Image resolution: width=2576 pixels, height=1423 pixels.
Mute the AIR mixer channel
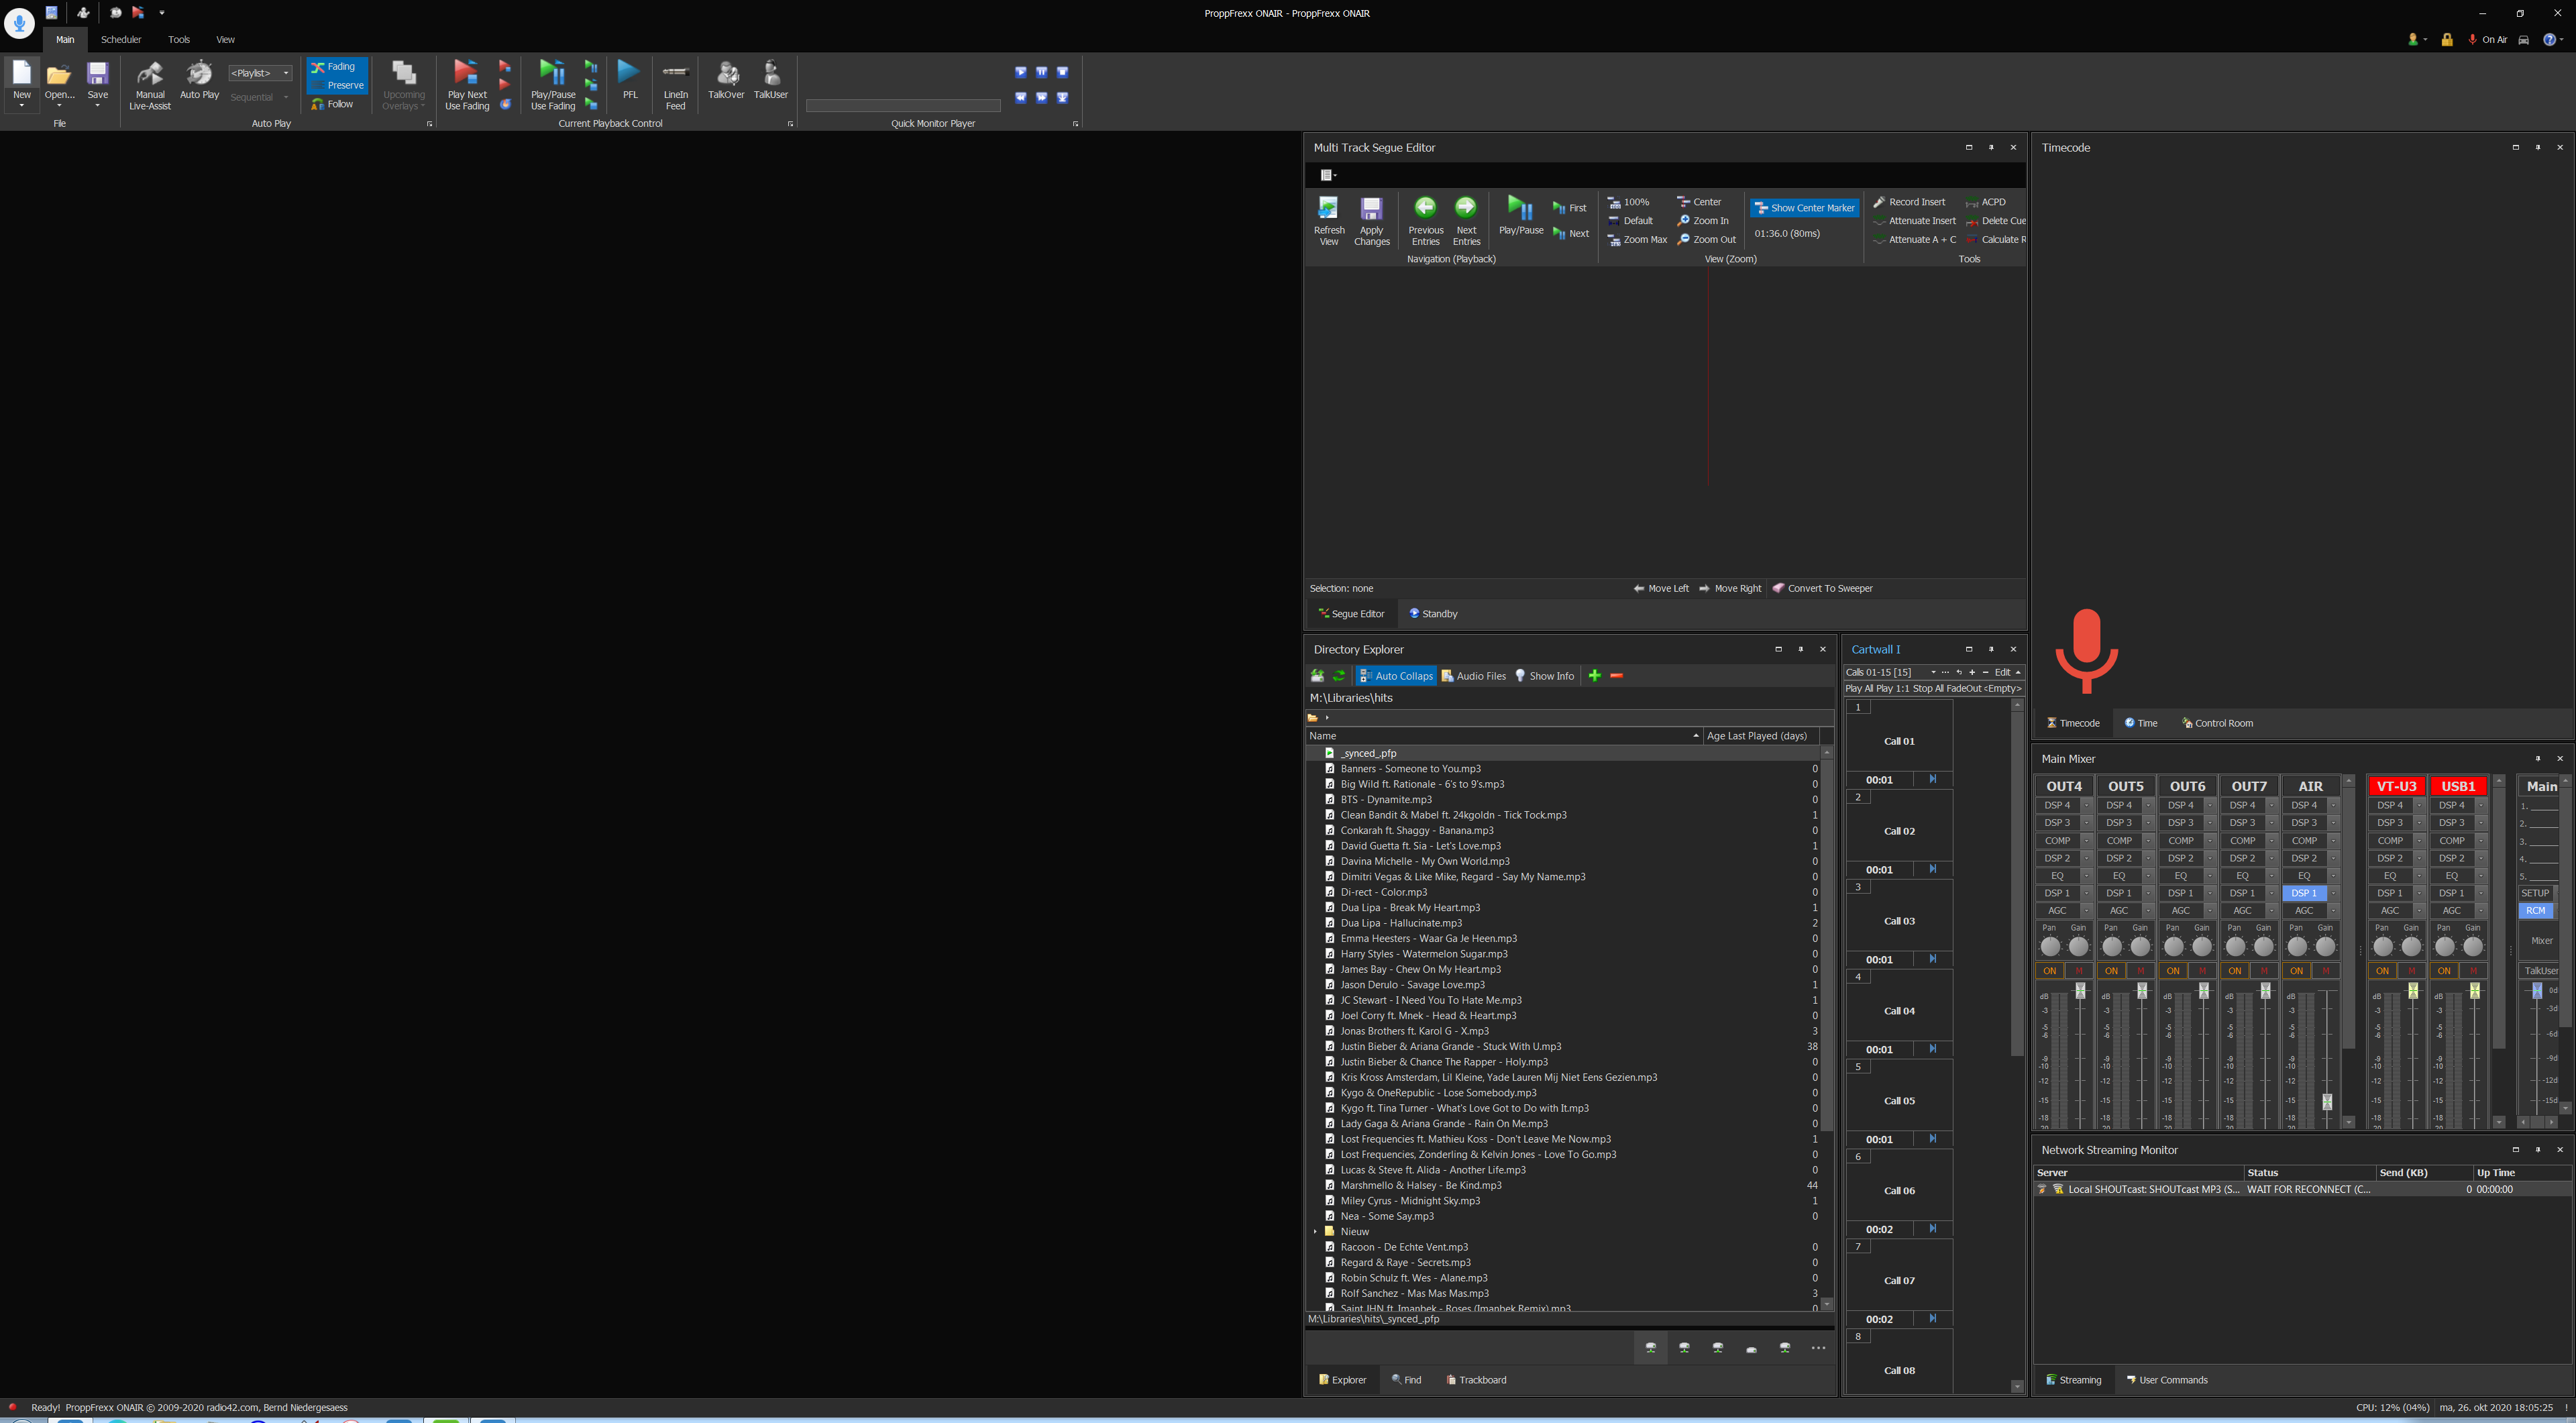tap(2326, 971)
